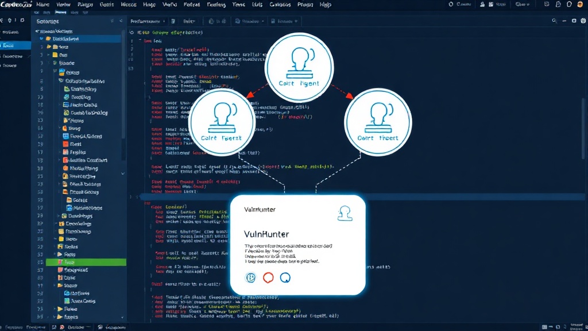Collapse the root node of the explorer tree

(37, 31)
